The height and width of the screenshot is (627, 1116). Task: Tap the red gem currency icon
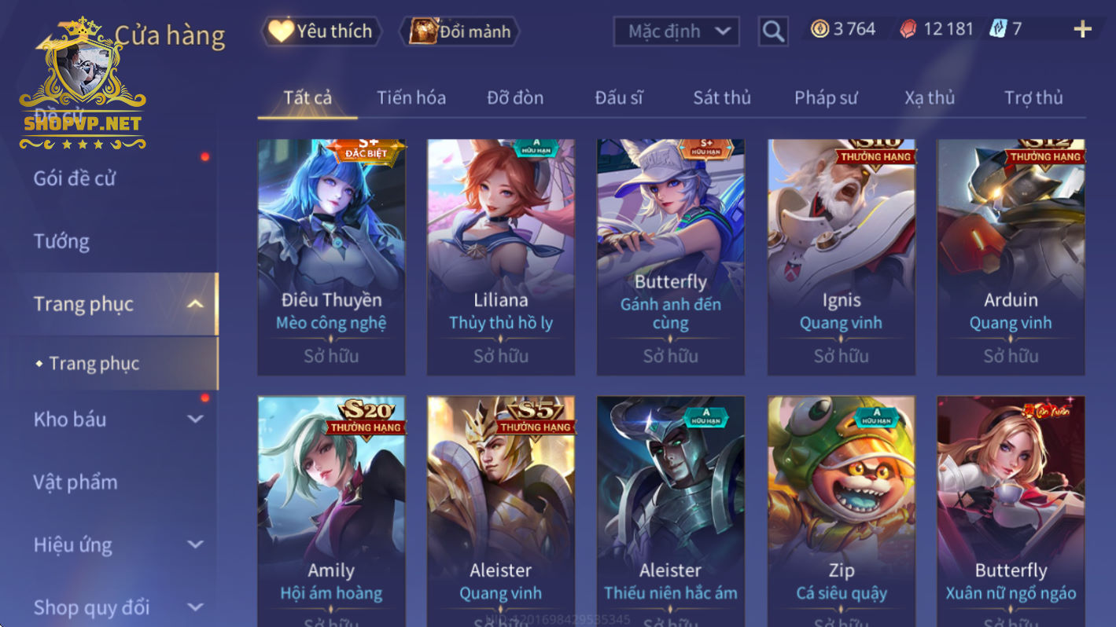click(x=908, y=30)
